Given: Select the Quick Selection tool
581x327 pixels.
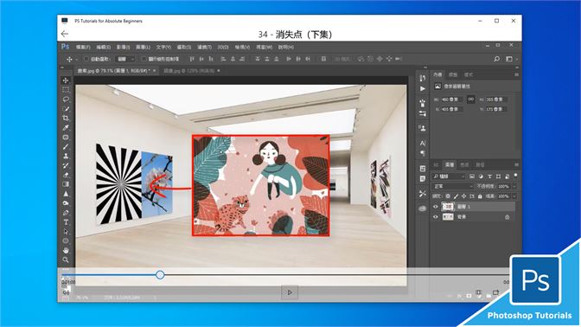Looking at the screenshot, I should coord(66,109).
